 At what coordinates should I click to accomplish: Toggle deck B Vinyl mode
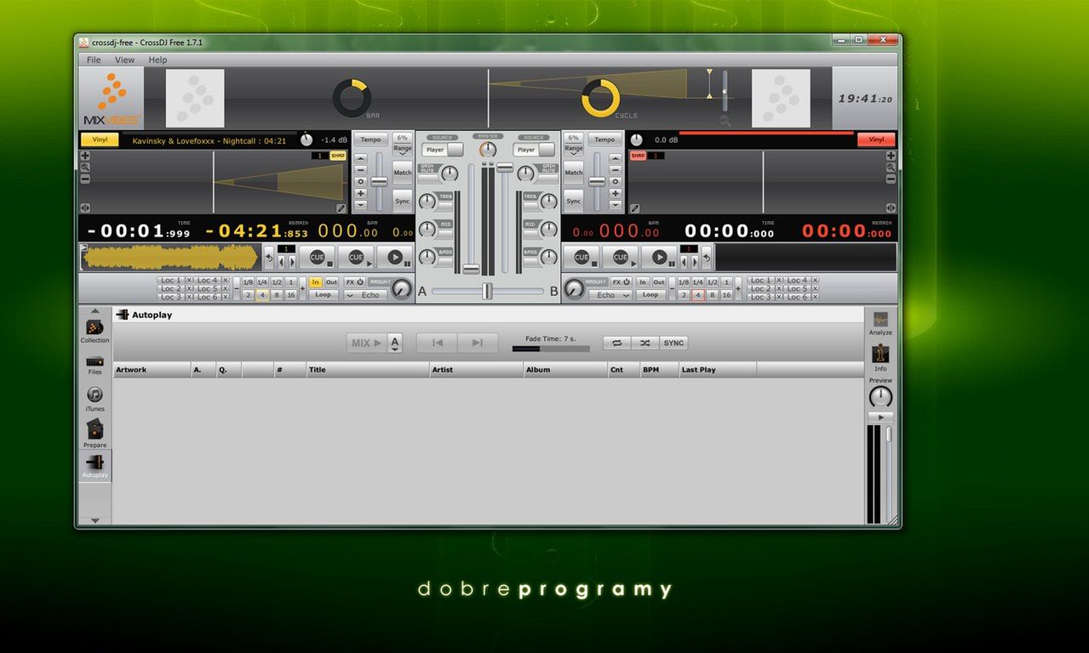click(876, 139)
